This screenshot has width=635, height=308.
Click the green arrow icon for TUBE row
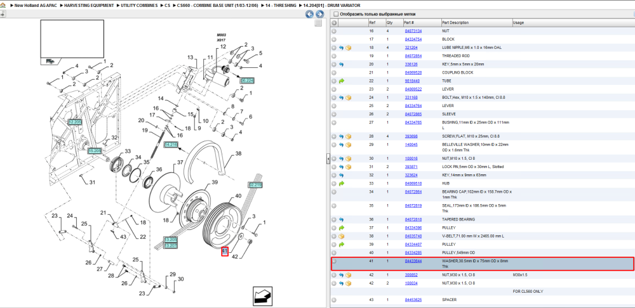point(342,81)
